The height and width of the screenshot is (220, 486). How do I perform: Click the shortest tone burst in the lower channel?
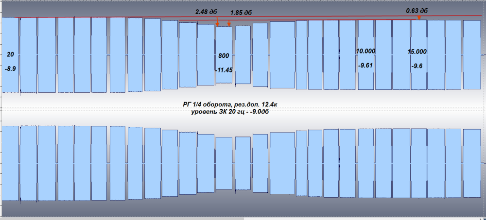(224, 163)
